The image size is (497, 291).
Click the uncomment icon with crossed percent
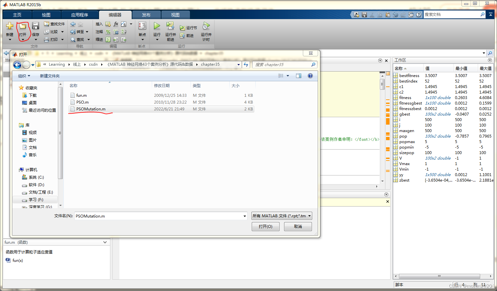(116, 32)
